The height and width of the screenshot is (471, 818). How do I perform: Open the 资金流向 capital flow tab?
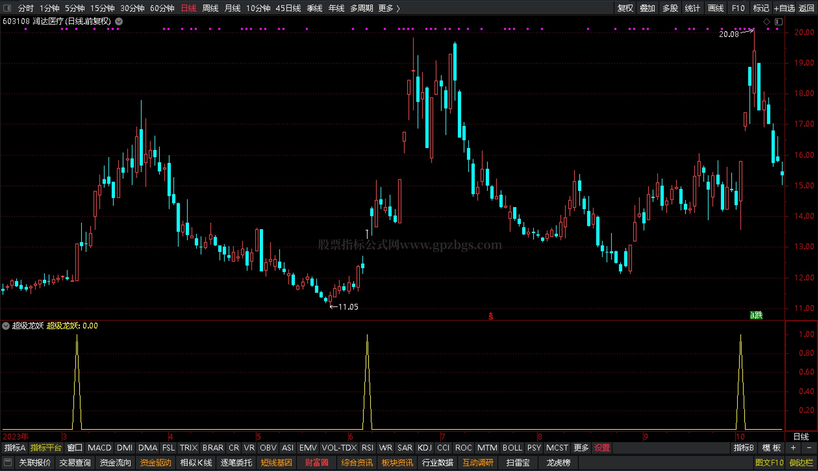tap(115, 462)
